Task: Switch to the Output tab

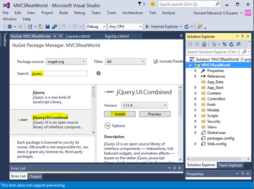Action: click(35, 176)
